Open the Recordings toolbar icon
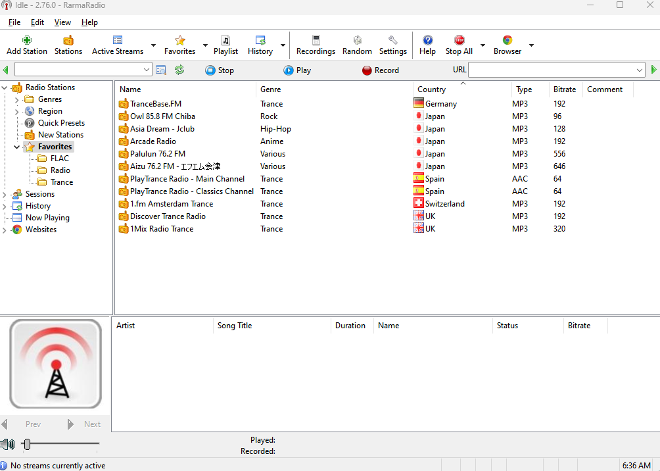Viewport: 660px width, 471px height. coord(316,40)
